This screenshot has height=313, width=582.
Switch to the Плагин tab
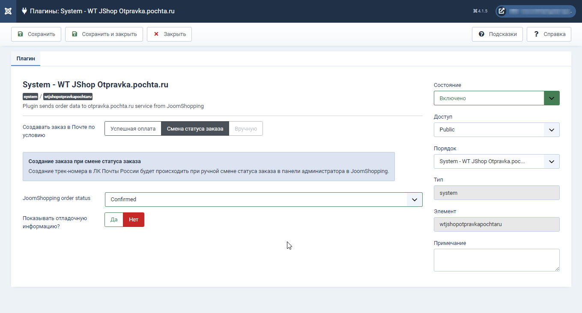(x=26, y=59)
